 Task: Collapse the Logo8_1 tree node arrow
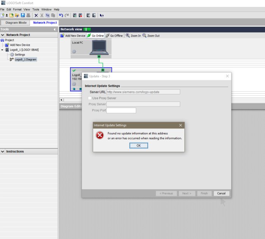2,50
